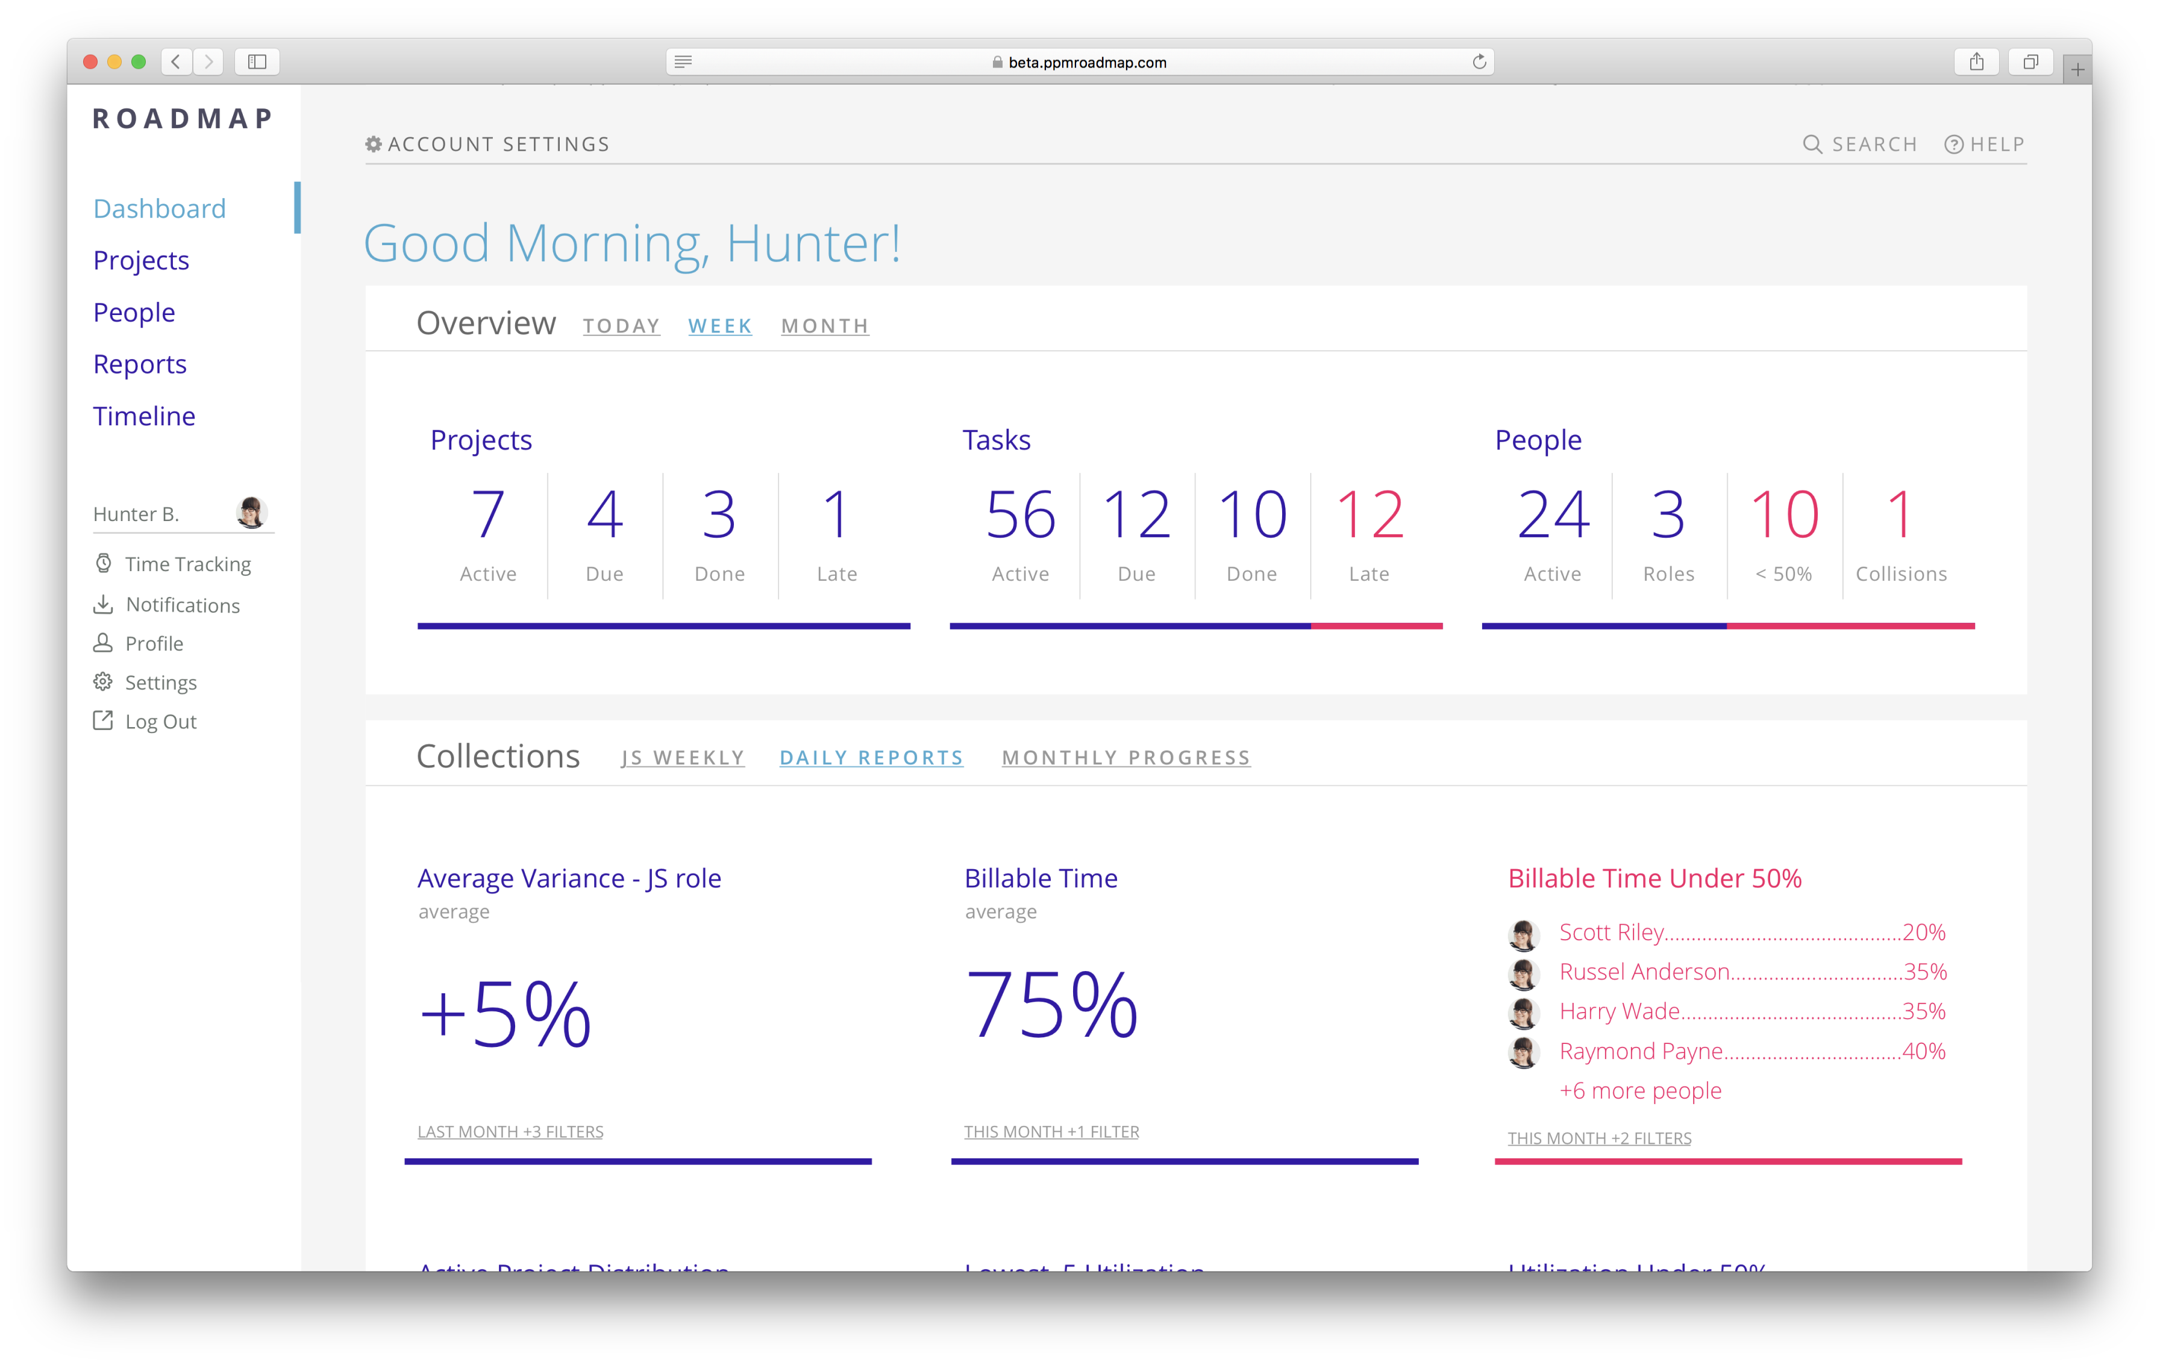Screen dimensions: 2160x1368
Task: Go to Timeline in sidebar
Action: click(x=143, y=416)
